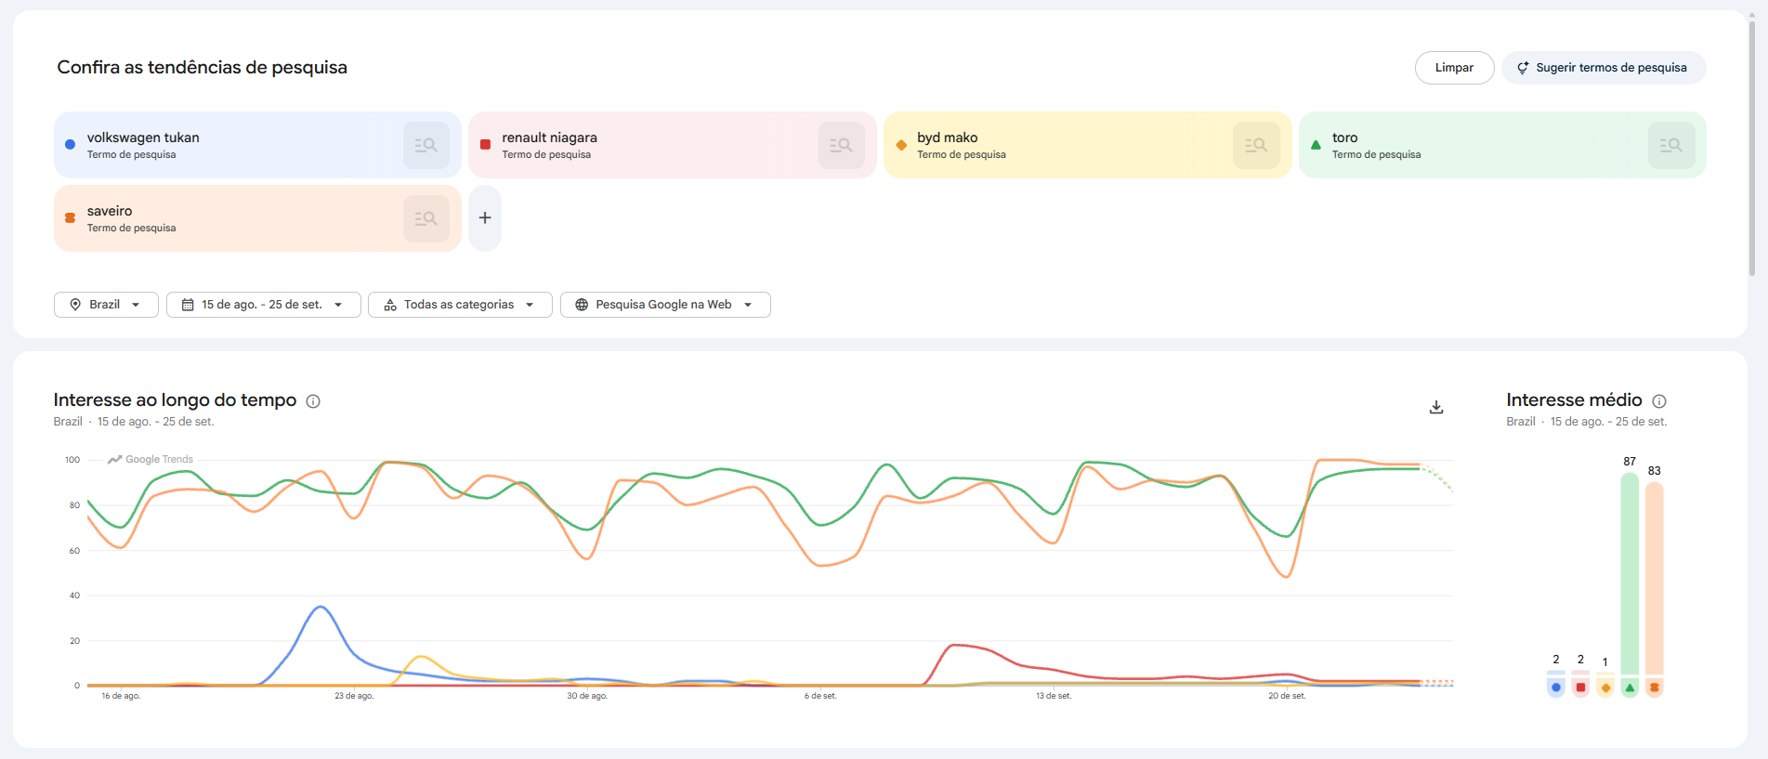
Task: Download the Interesse ao longo do tempo chart data
Action: (x=1436, y=407)
